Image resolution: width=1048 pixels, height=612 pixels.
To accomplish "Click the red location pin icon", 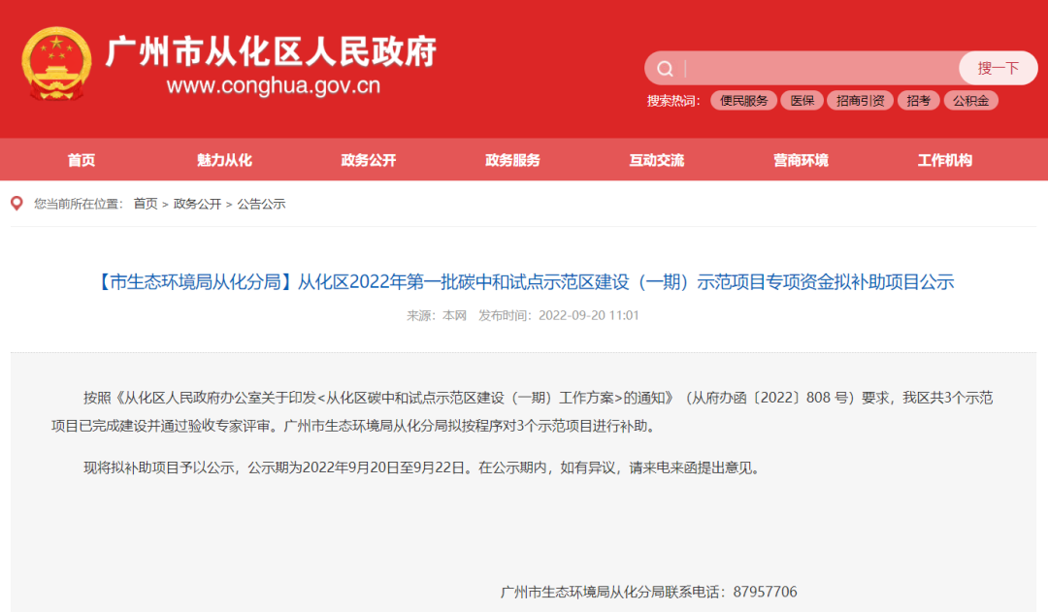I will click(16, 203).
